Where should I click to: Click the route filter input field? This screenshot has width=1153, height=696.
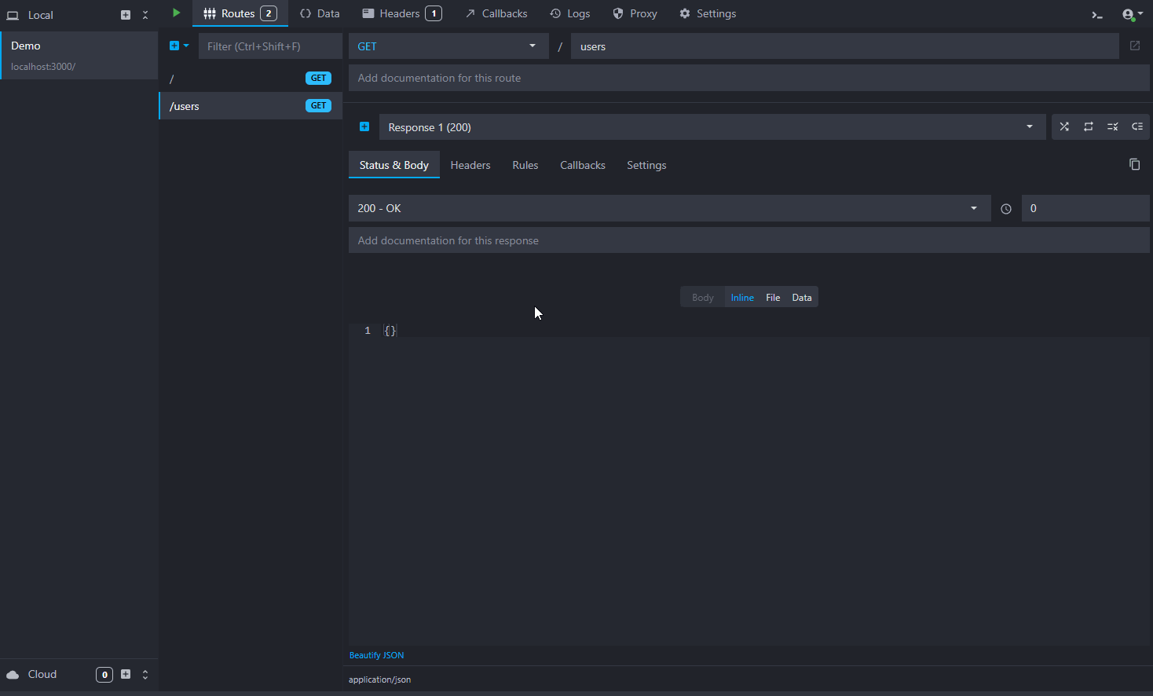pyautogui.click(x=269, y=46)
